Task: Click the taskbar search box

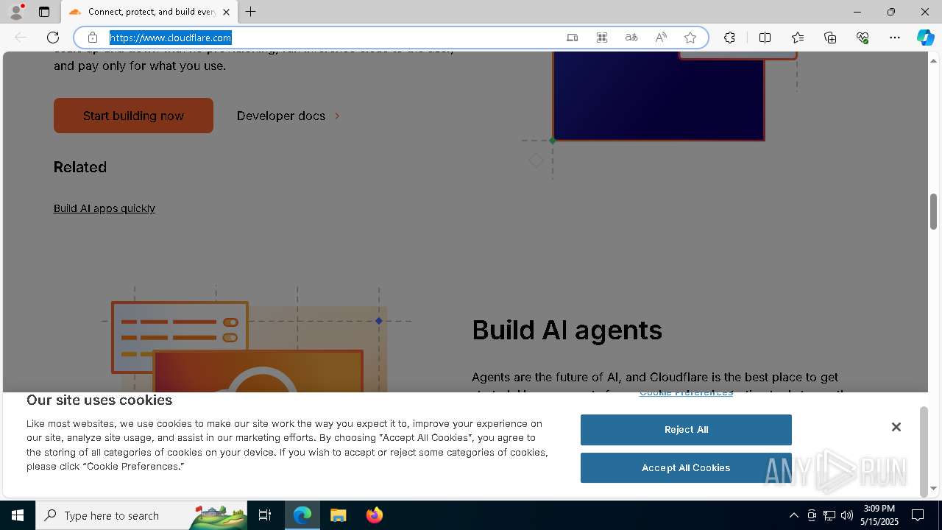Action: tap(142, 515)
